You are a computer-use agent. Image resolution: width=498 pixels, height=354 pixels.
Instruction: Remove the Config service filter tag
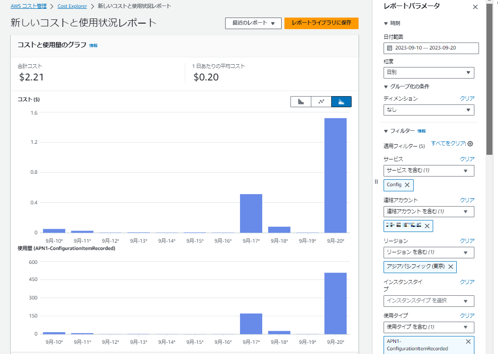click(407, 185)
